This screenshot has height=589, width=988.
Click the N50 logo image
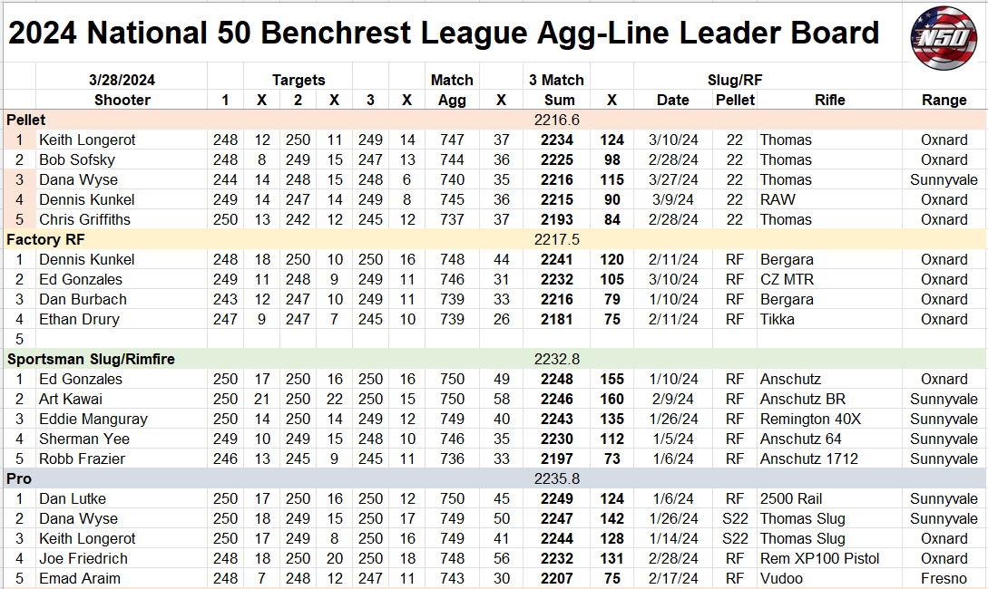[x=944, y=35]
